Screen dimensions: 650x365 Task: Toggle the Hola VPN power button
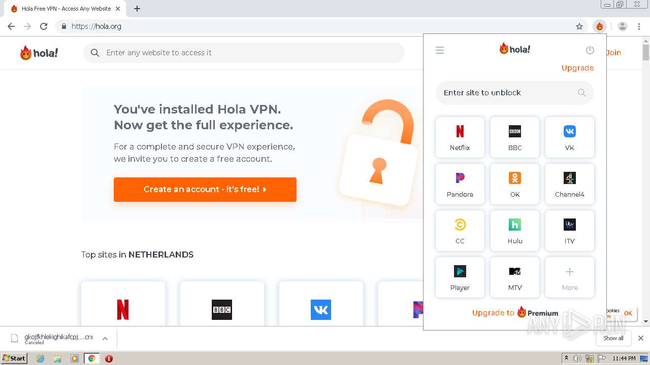590,50
